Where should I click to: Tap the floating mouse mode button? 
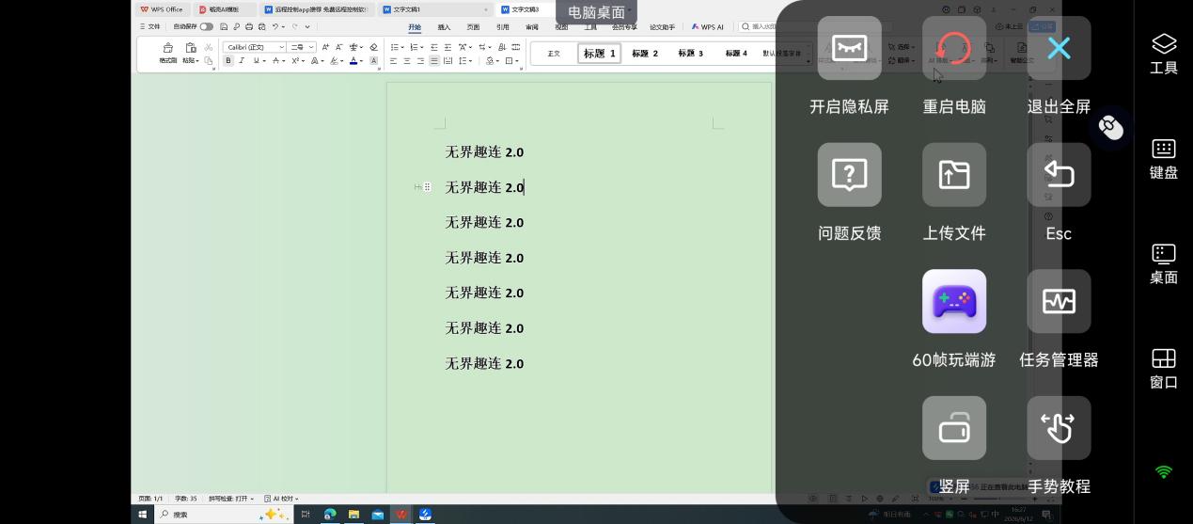tap(1110, 127)
